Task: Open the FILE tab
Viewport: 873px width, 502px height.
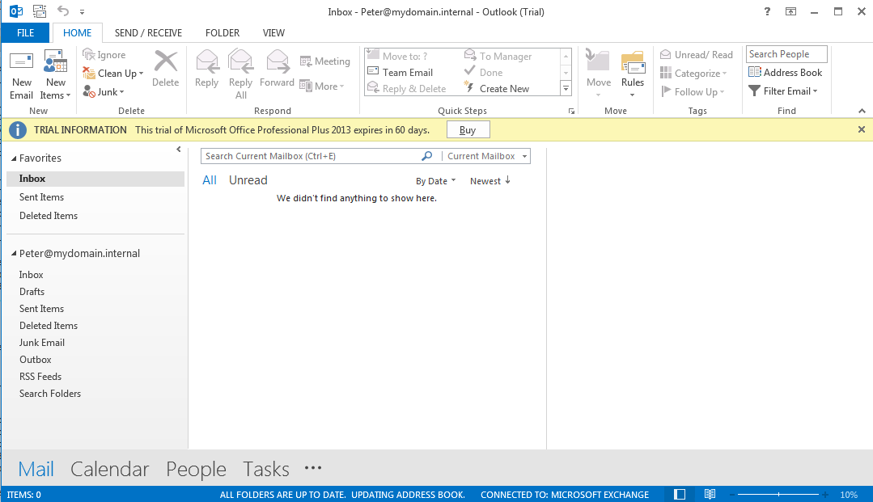Action: [26, 33]
